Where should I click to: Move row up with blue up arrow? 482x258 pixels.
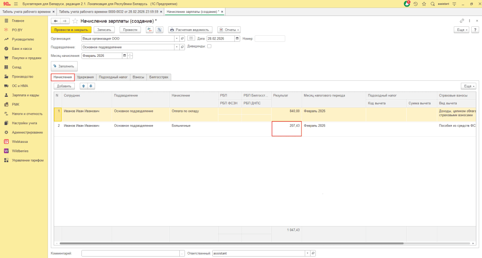tap(83, 86)
